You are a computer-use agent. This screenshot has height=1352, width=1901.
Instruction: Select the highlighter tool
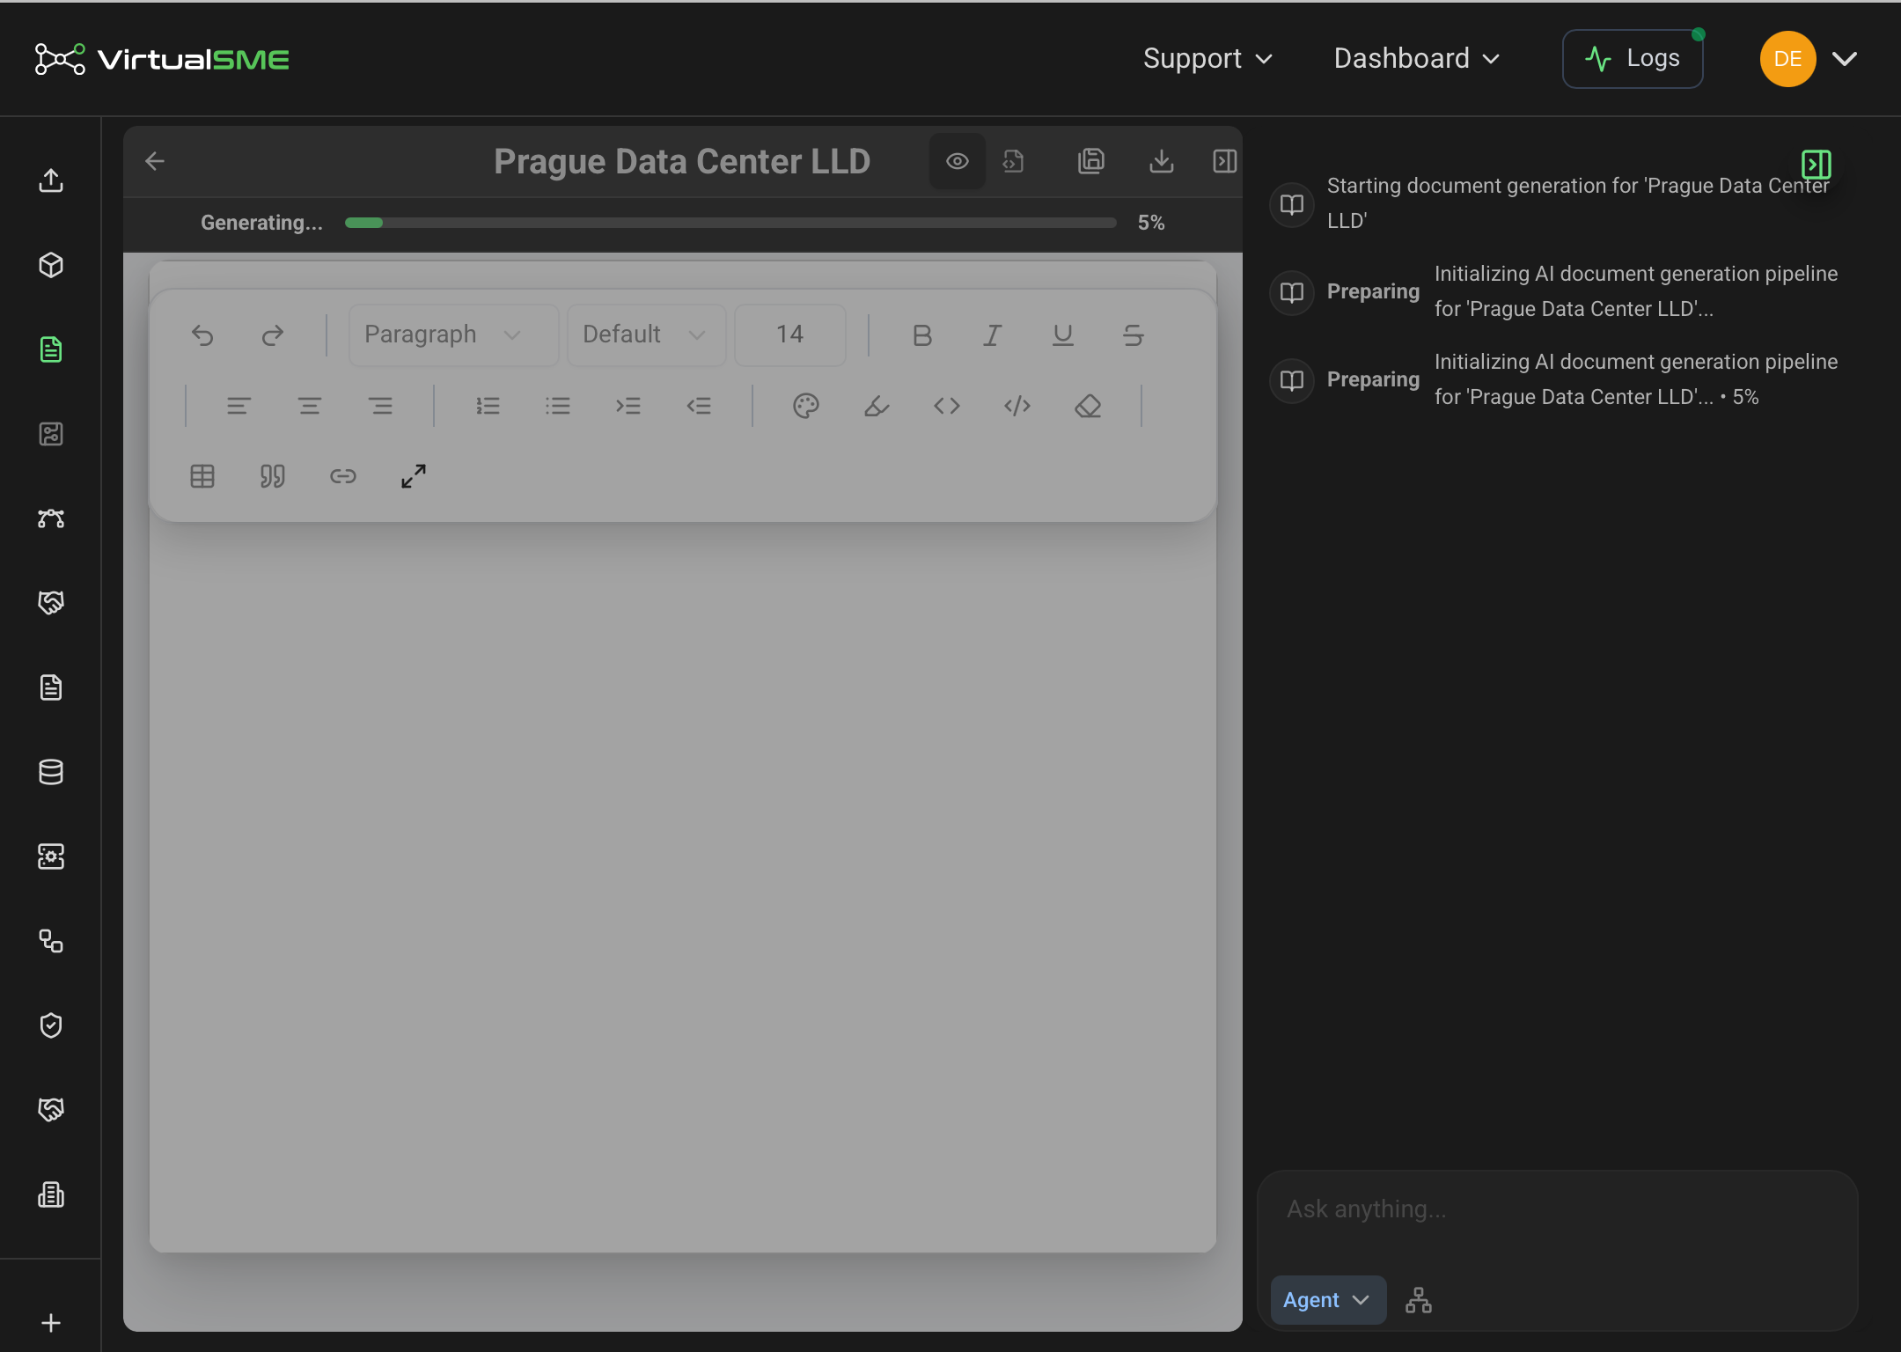point(877,406)
